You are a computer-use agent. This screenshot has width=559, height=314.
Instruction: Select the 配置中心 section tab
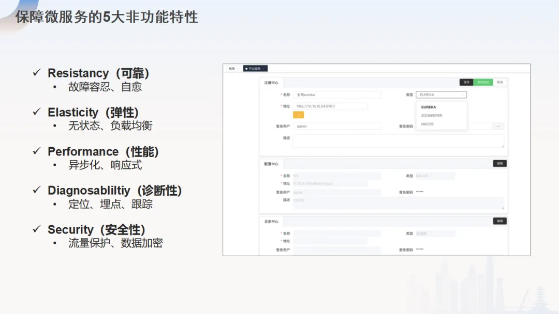tap(271, 164)
